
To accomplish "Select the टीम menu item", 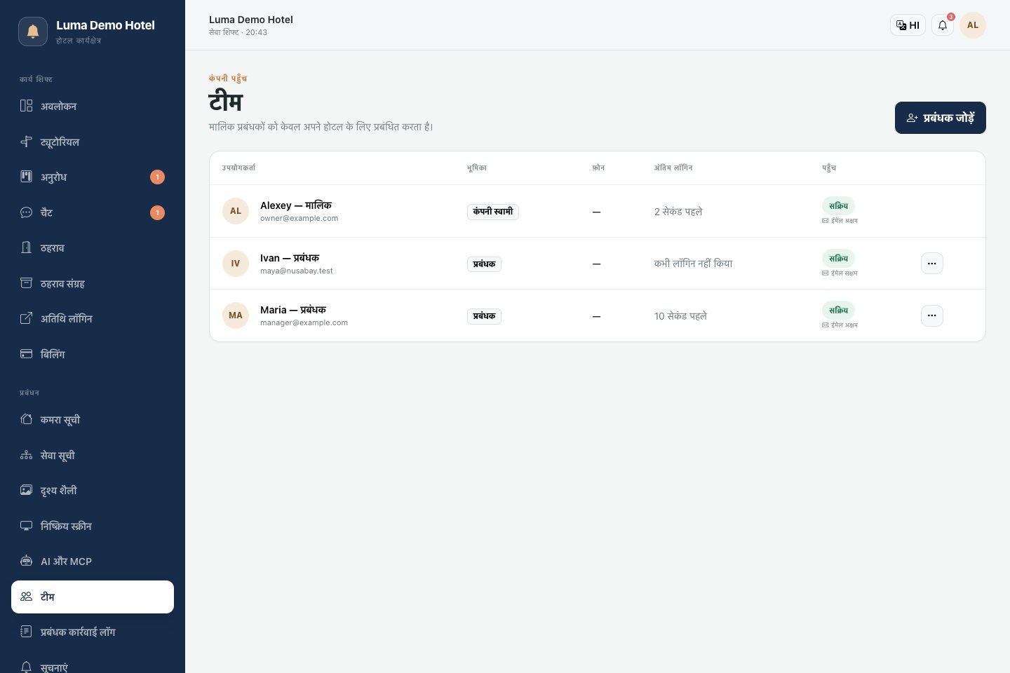I will [x=93, y=597].
